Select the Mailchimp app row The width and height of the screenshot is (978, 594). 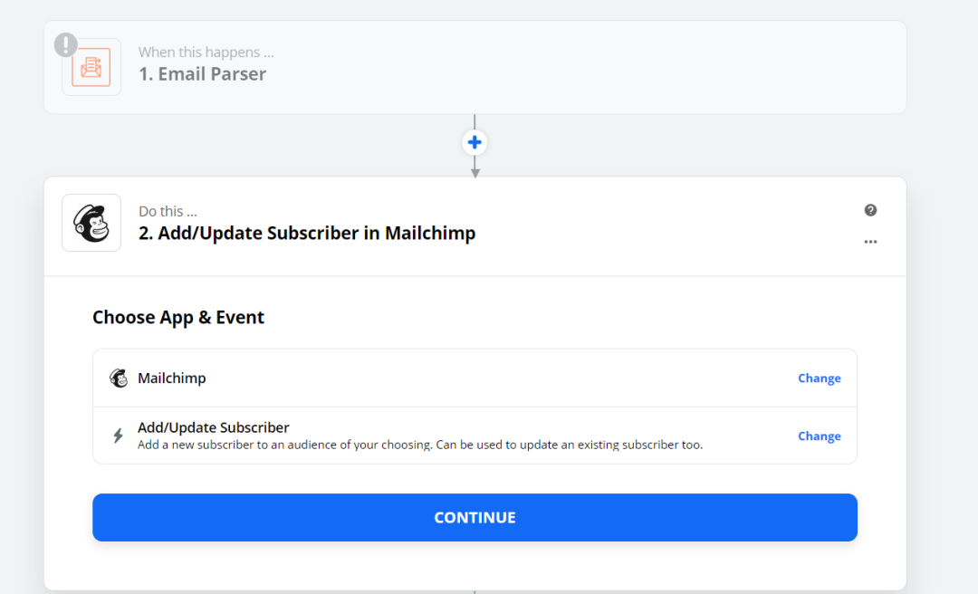[x=475, y=378]
